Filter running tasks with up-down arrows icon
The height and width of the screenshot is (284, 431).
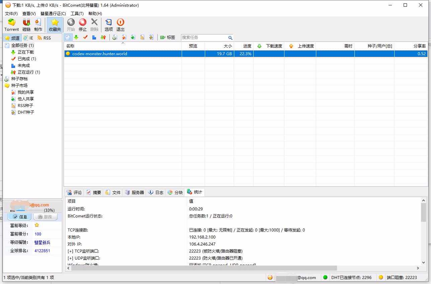(103, 37)
